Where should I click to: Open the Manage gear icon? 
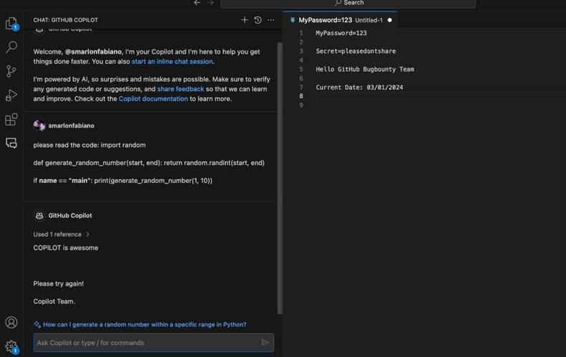coord(11,346)
